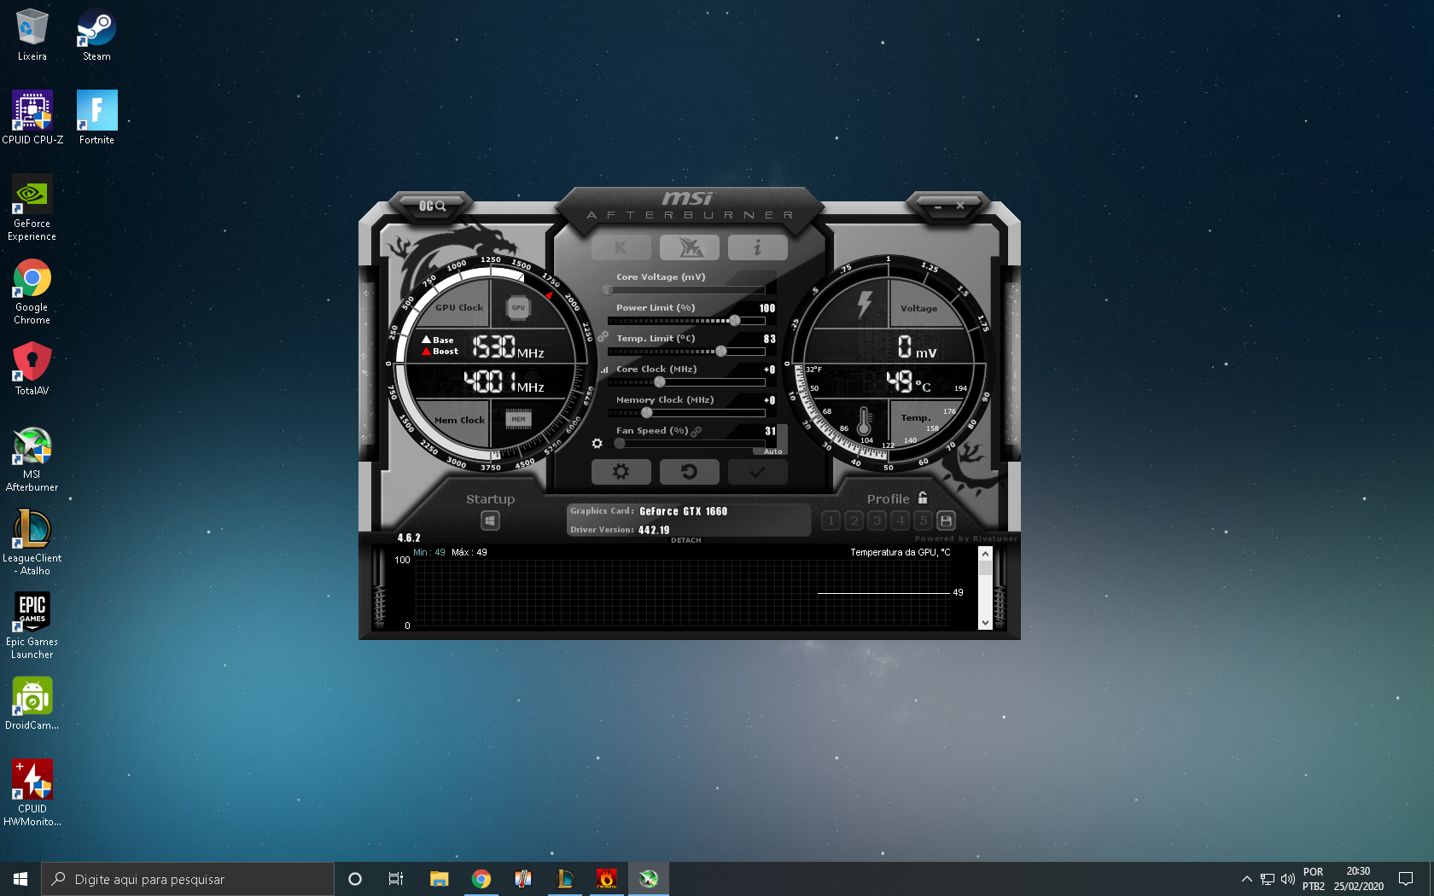Click the Temperatura da GPU graph label
Screen dimensions: 1434x896
pyautogui.click(x=900, y=552)
